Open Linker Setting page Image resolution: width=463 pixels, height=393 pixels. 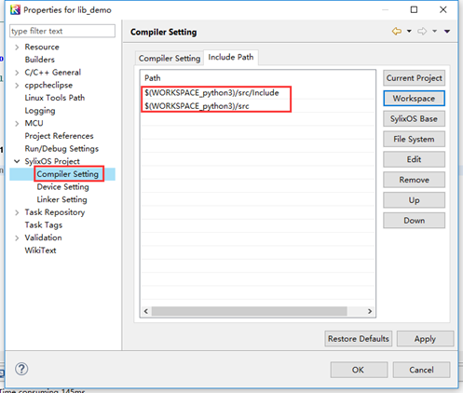61,199
